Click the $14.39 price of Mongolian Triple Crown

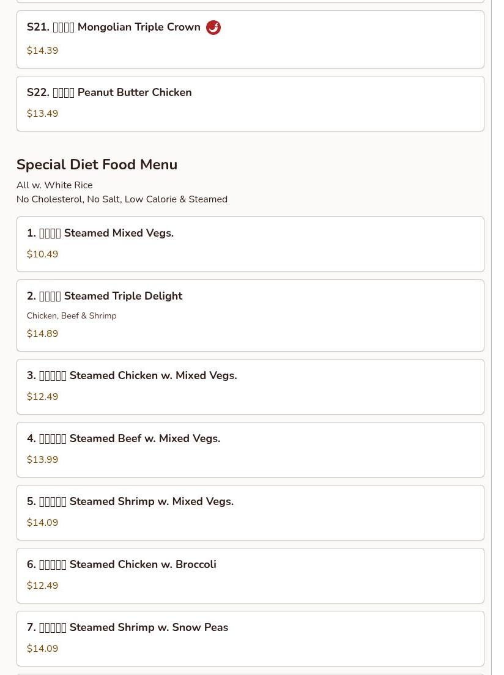[x=42, y=50]
